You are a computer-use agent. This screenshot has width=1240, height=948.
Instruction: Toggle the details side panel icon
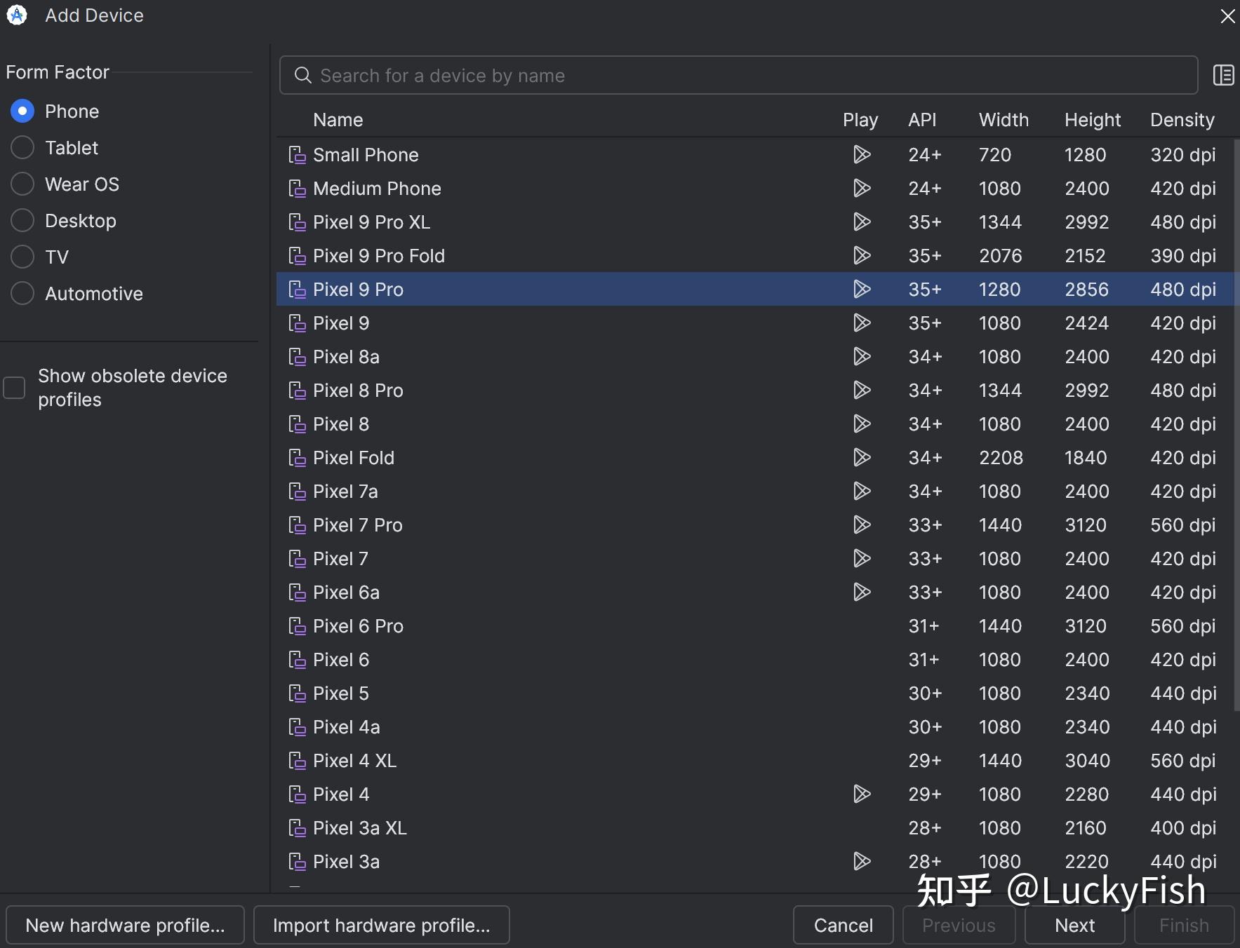pos(1223,75)
